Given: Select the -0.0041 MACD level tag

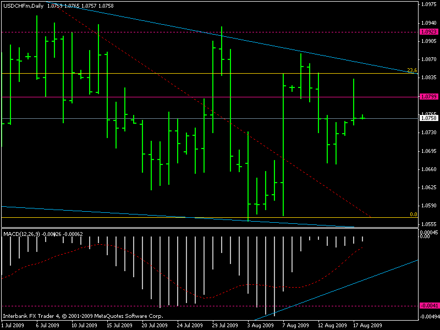Looking at the screenshot, I should coord(427,306).
